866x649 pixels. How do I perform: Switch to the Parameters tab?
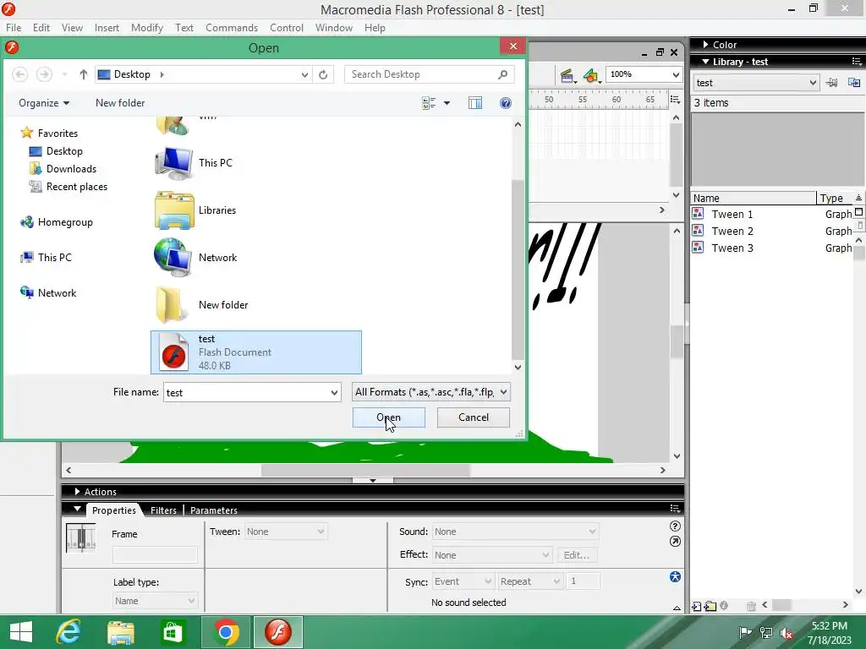coord(214,510)
